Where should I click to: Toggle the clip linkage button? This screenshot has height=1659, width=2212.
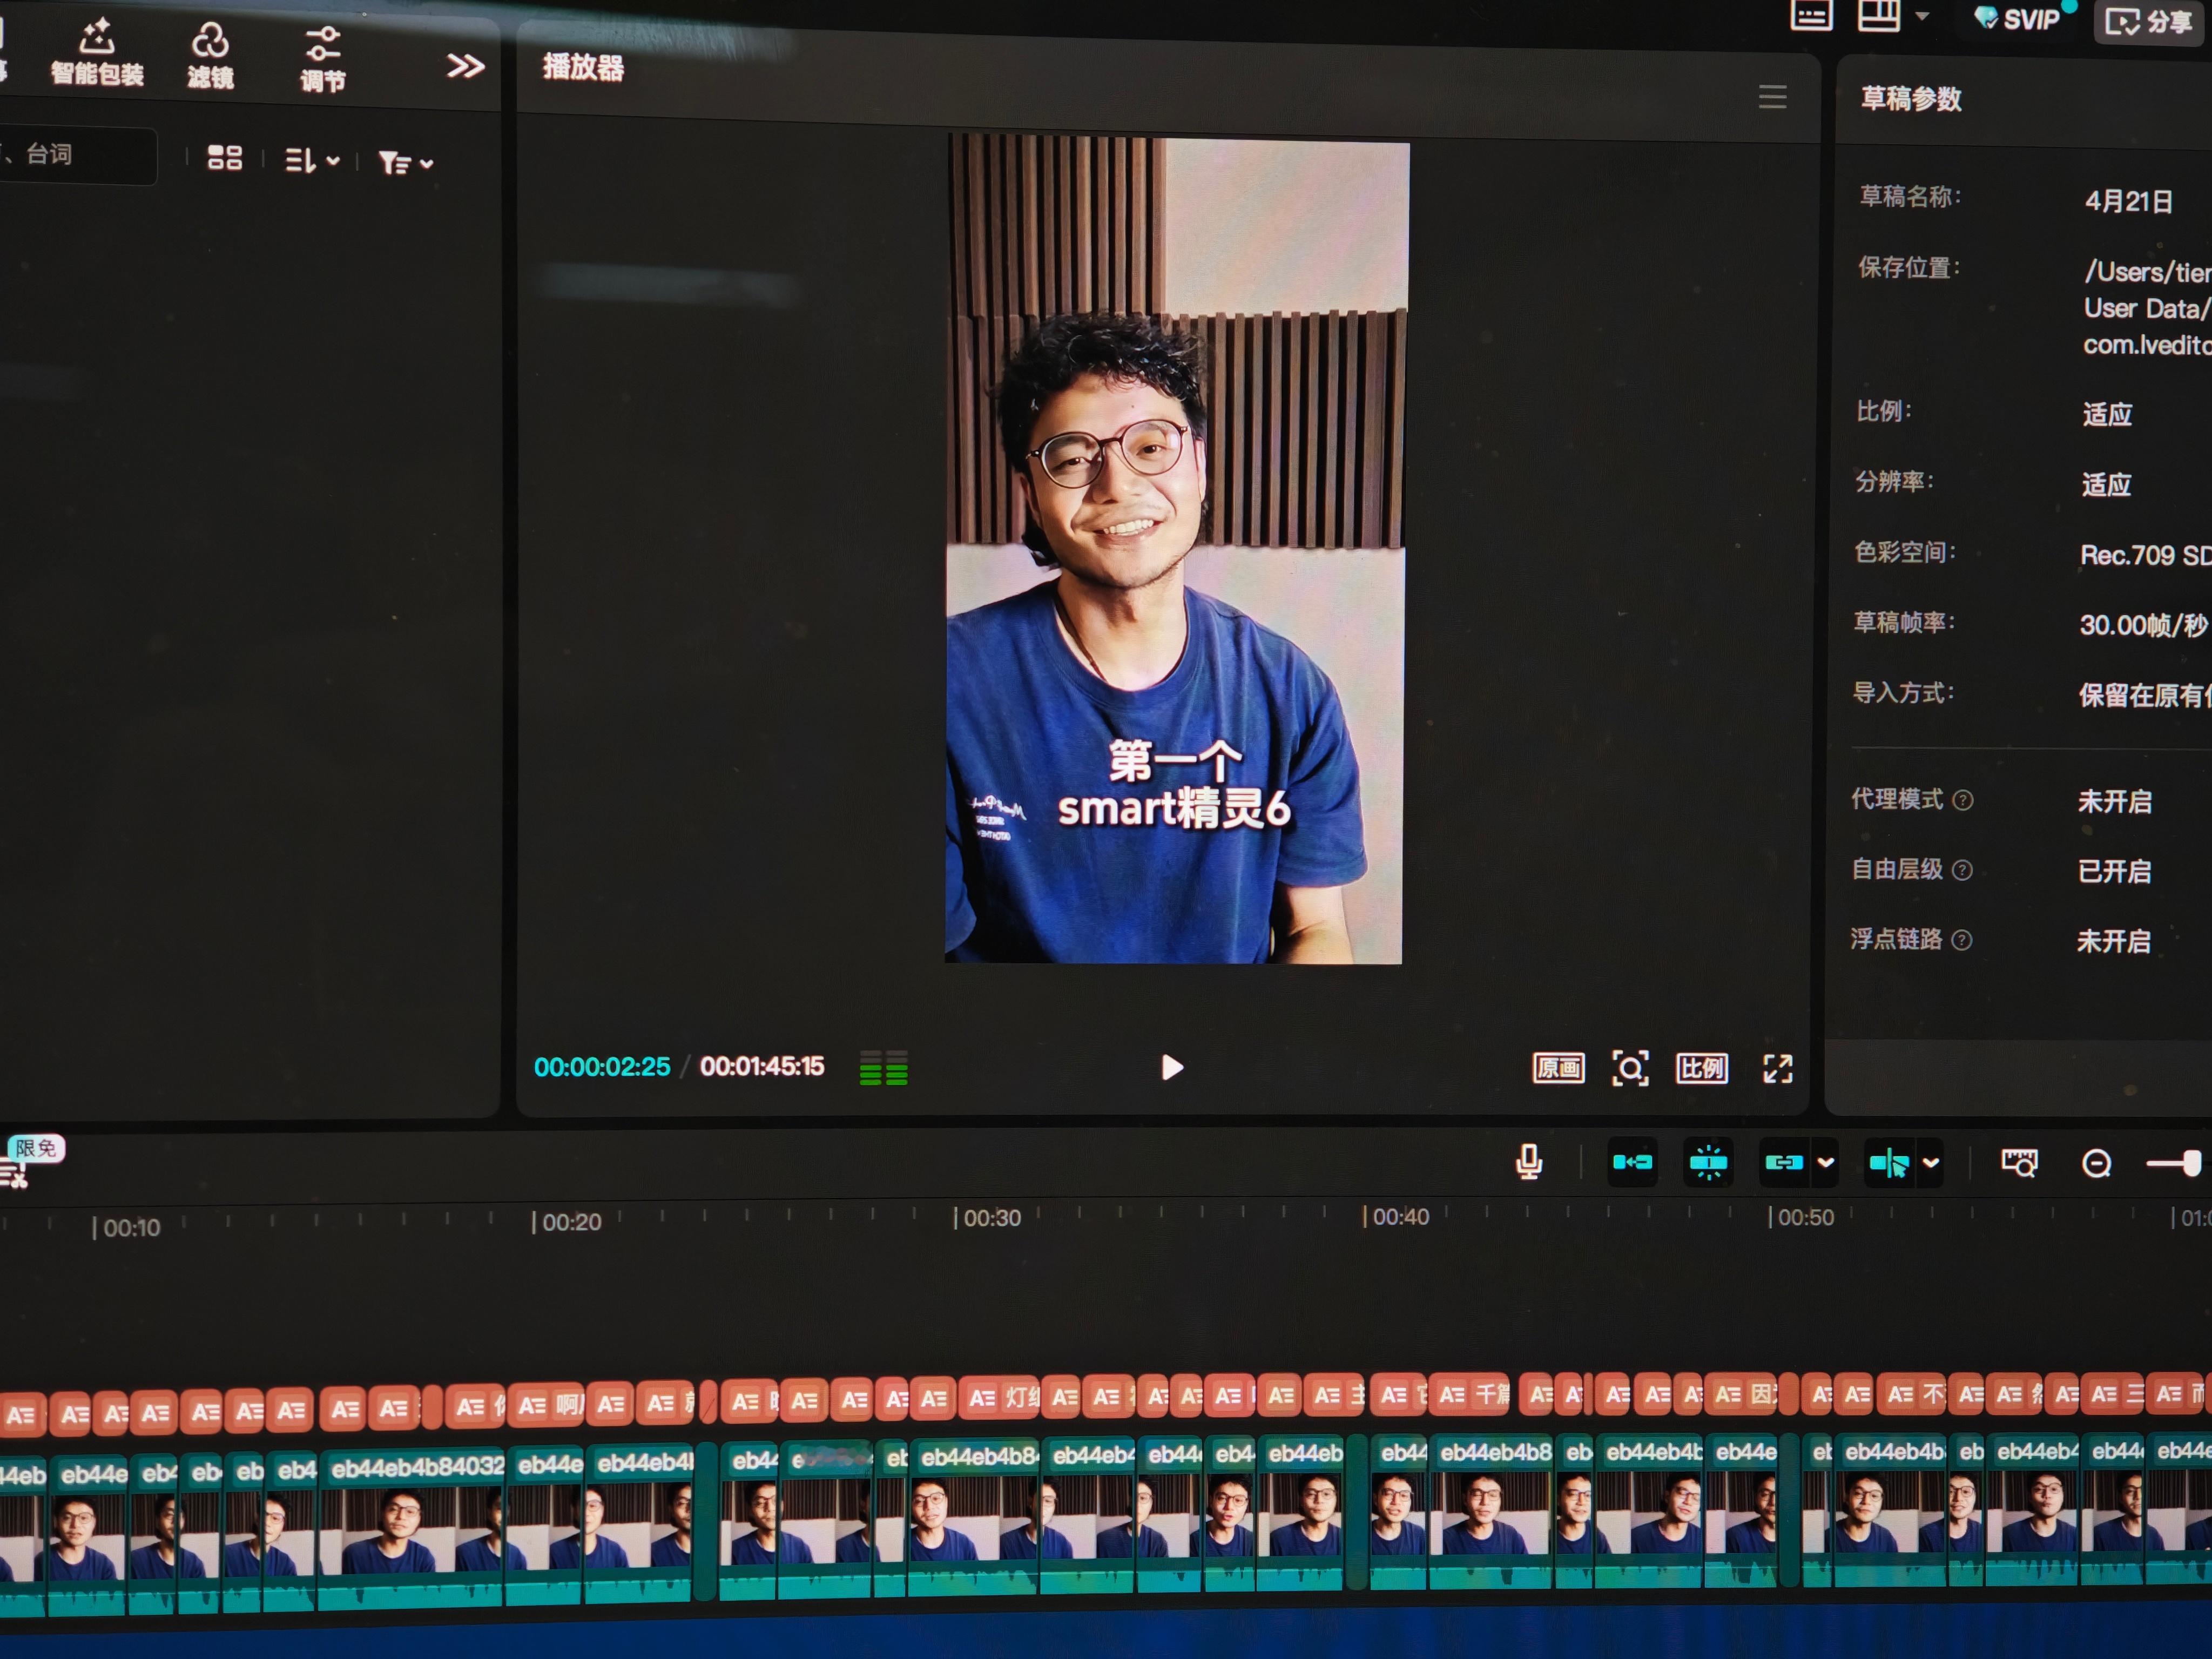[x=1784, y=1162]
